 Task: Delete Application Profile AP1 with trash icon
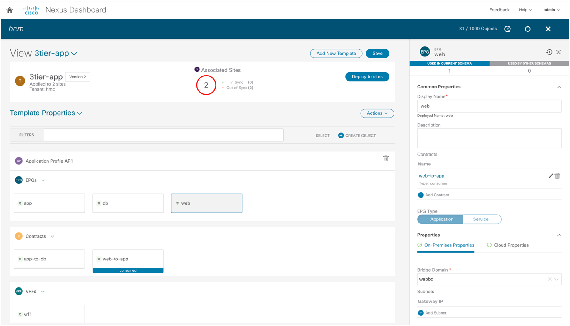[386, 158]
